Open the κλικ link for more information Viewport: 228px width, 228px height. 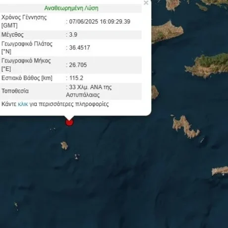click(23, 104)
